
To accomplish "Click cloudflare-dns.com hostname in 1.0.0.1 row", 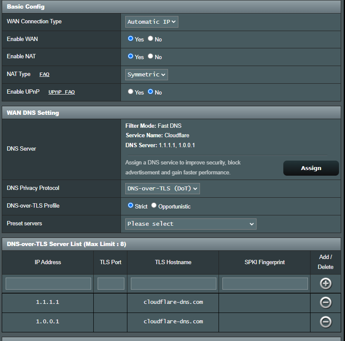I will (x=173, y=322).
